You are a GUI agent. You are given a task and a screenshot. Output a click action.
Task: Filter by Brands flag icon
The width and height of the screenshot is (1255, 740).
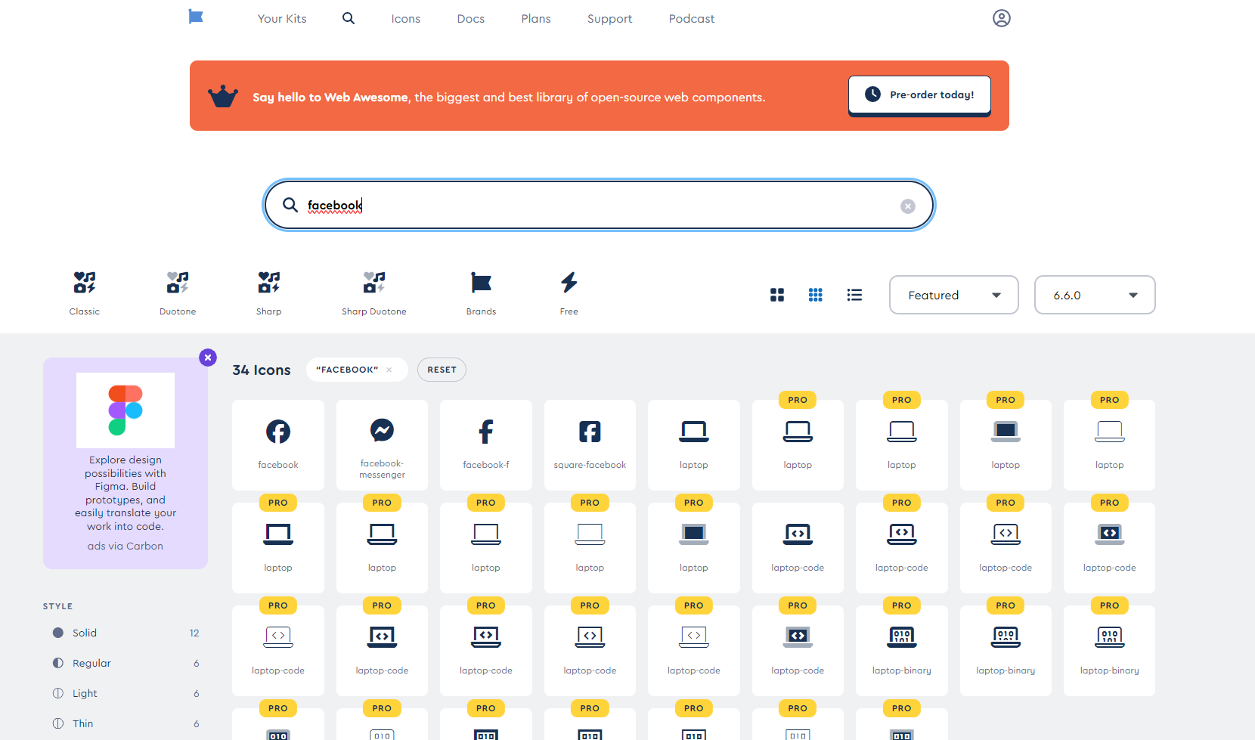click(x=481, y=293)
